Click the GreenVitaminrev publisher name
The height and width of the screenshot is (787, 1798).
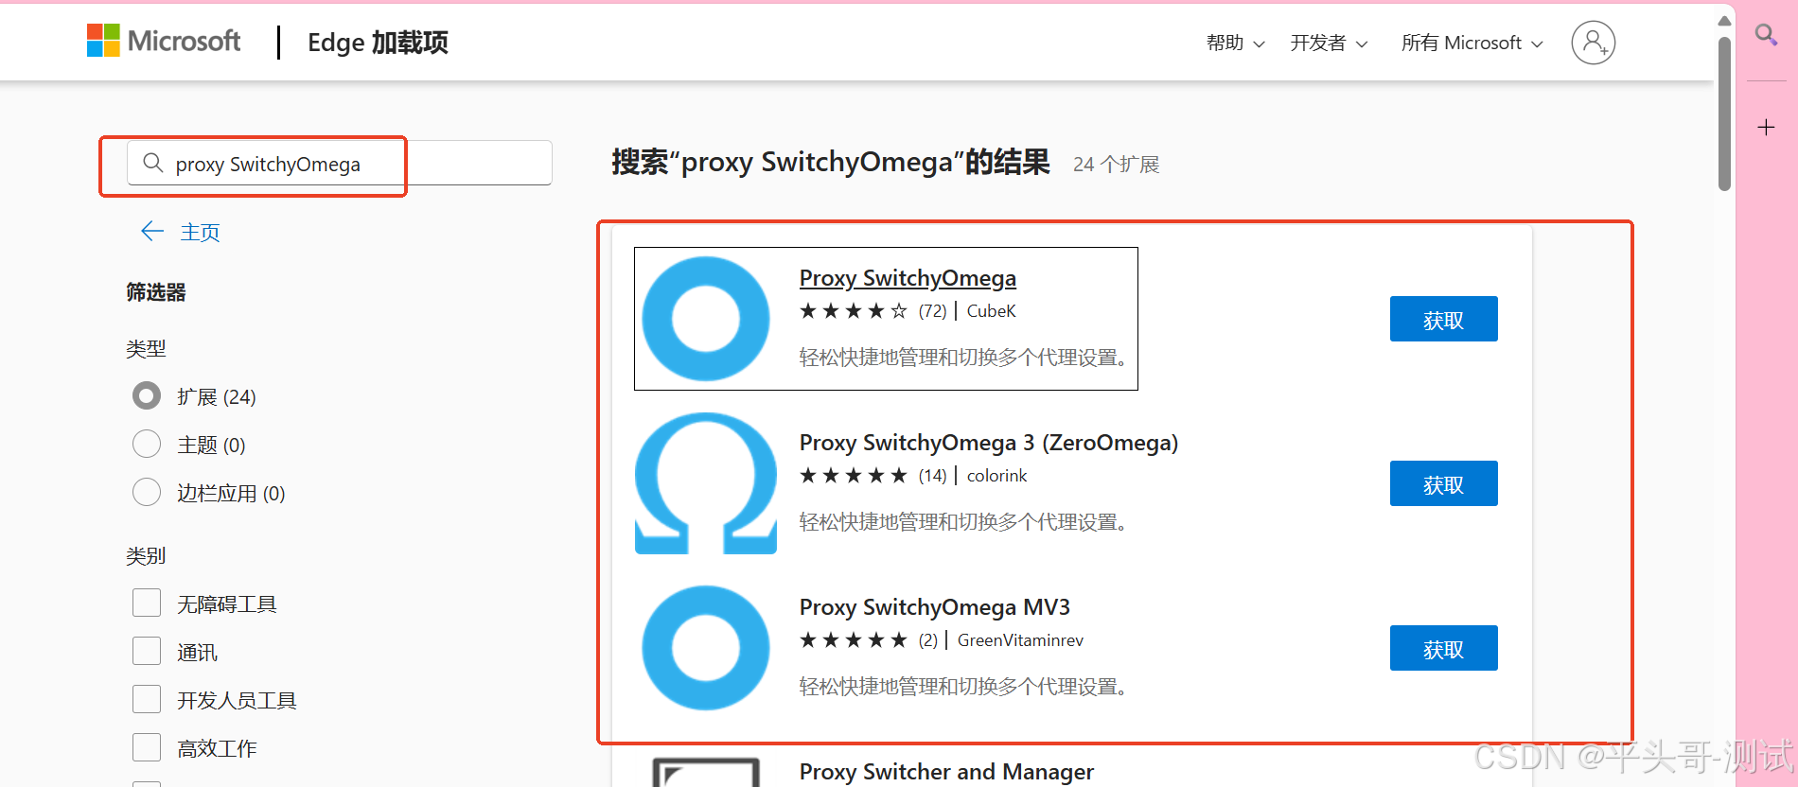click(x=1020, y=640)
